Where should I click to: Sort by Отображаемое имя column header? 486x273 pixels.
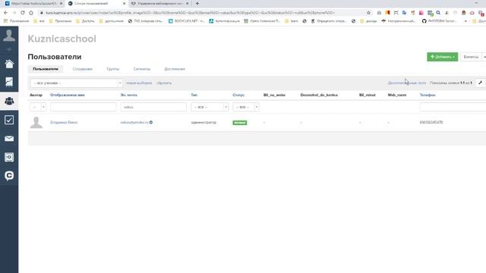[68, 95]
